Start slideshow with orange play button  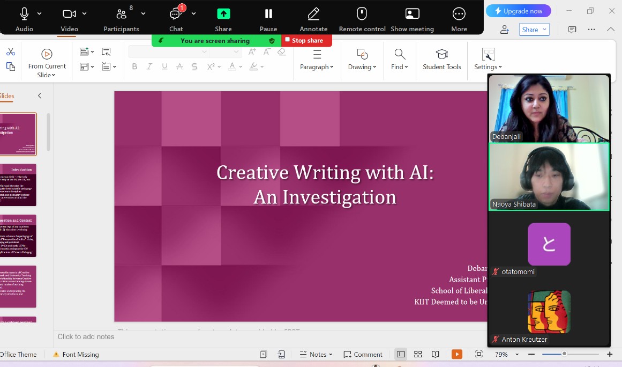[456, 354]
